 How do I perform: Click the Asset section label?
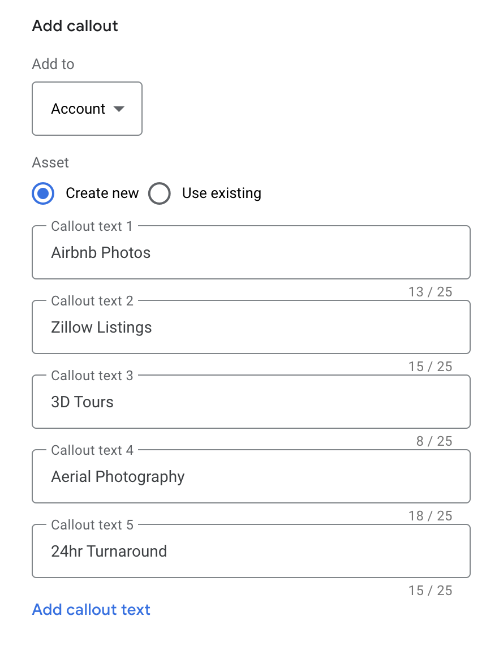(x=50, y=162)
